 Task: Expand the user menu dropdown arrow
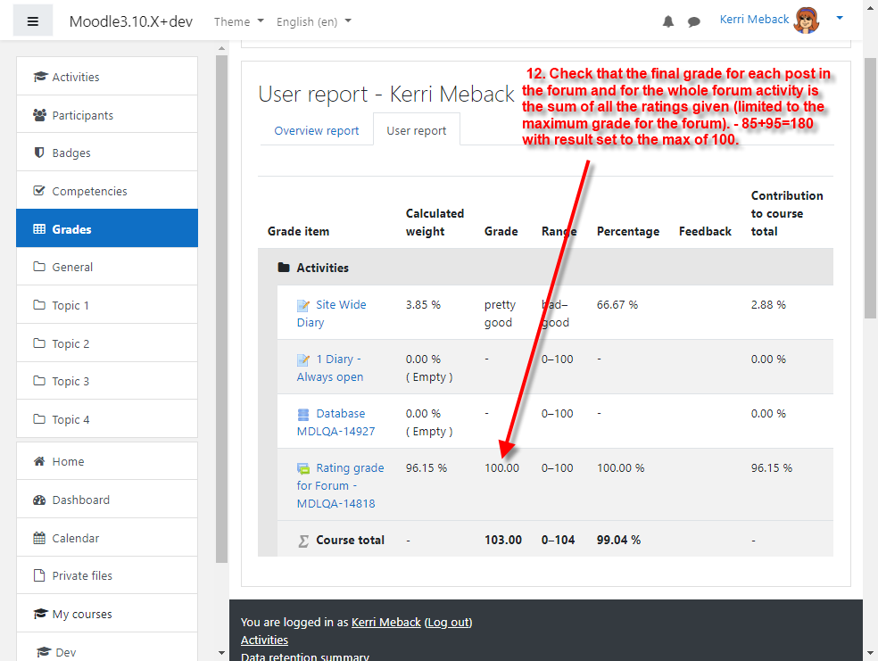coord(840,18)
